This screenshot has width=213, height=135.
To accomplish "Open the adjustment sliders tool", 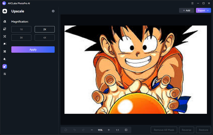I will pyautogui.click(x=5, y=74).
